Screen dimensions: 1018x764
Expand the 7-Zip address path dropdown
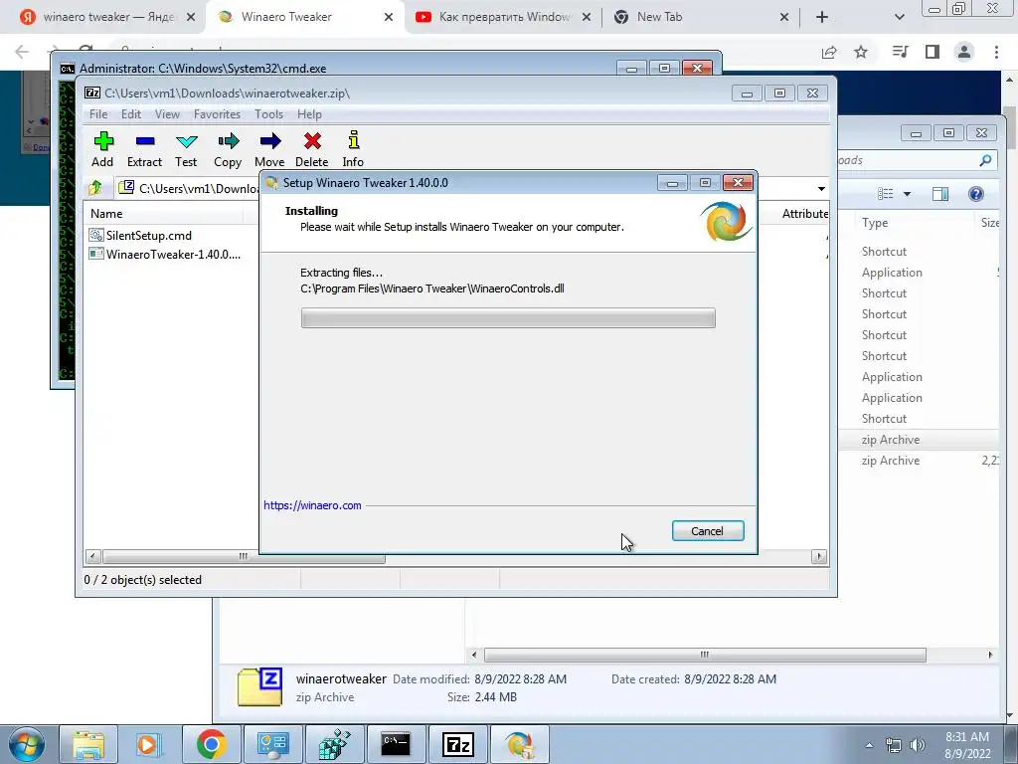[821, 188]
